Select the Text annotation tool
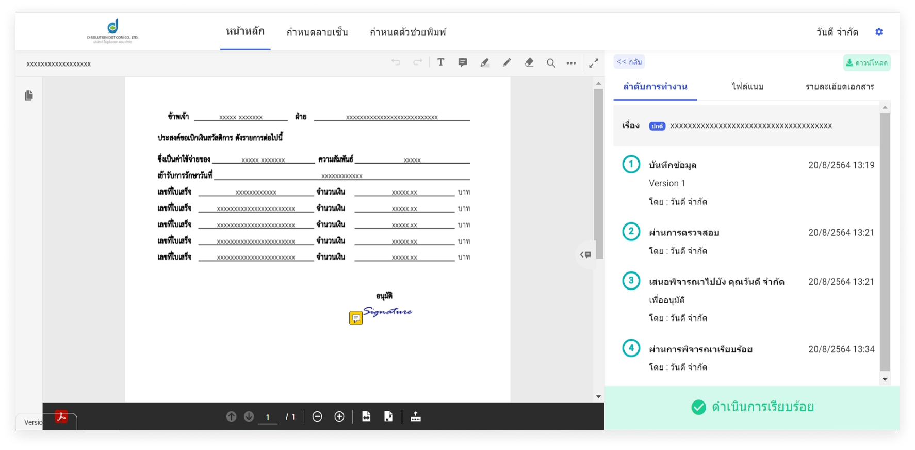This screenshot has height=450, width=915. pos(441,62)
